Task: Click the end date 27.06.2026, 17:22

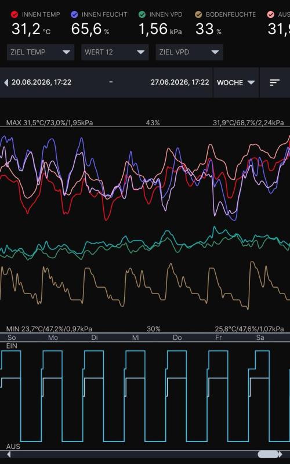Action: 180,82
